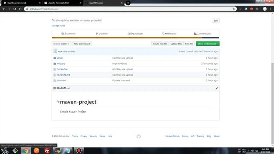Click the language breakdown color bar

pyautogui.click(x=135, y=38)
